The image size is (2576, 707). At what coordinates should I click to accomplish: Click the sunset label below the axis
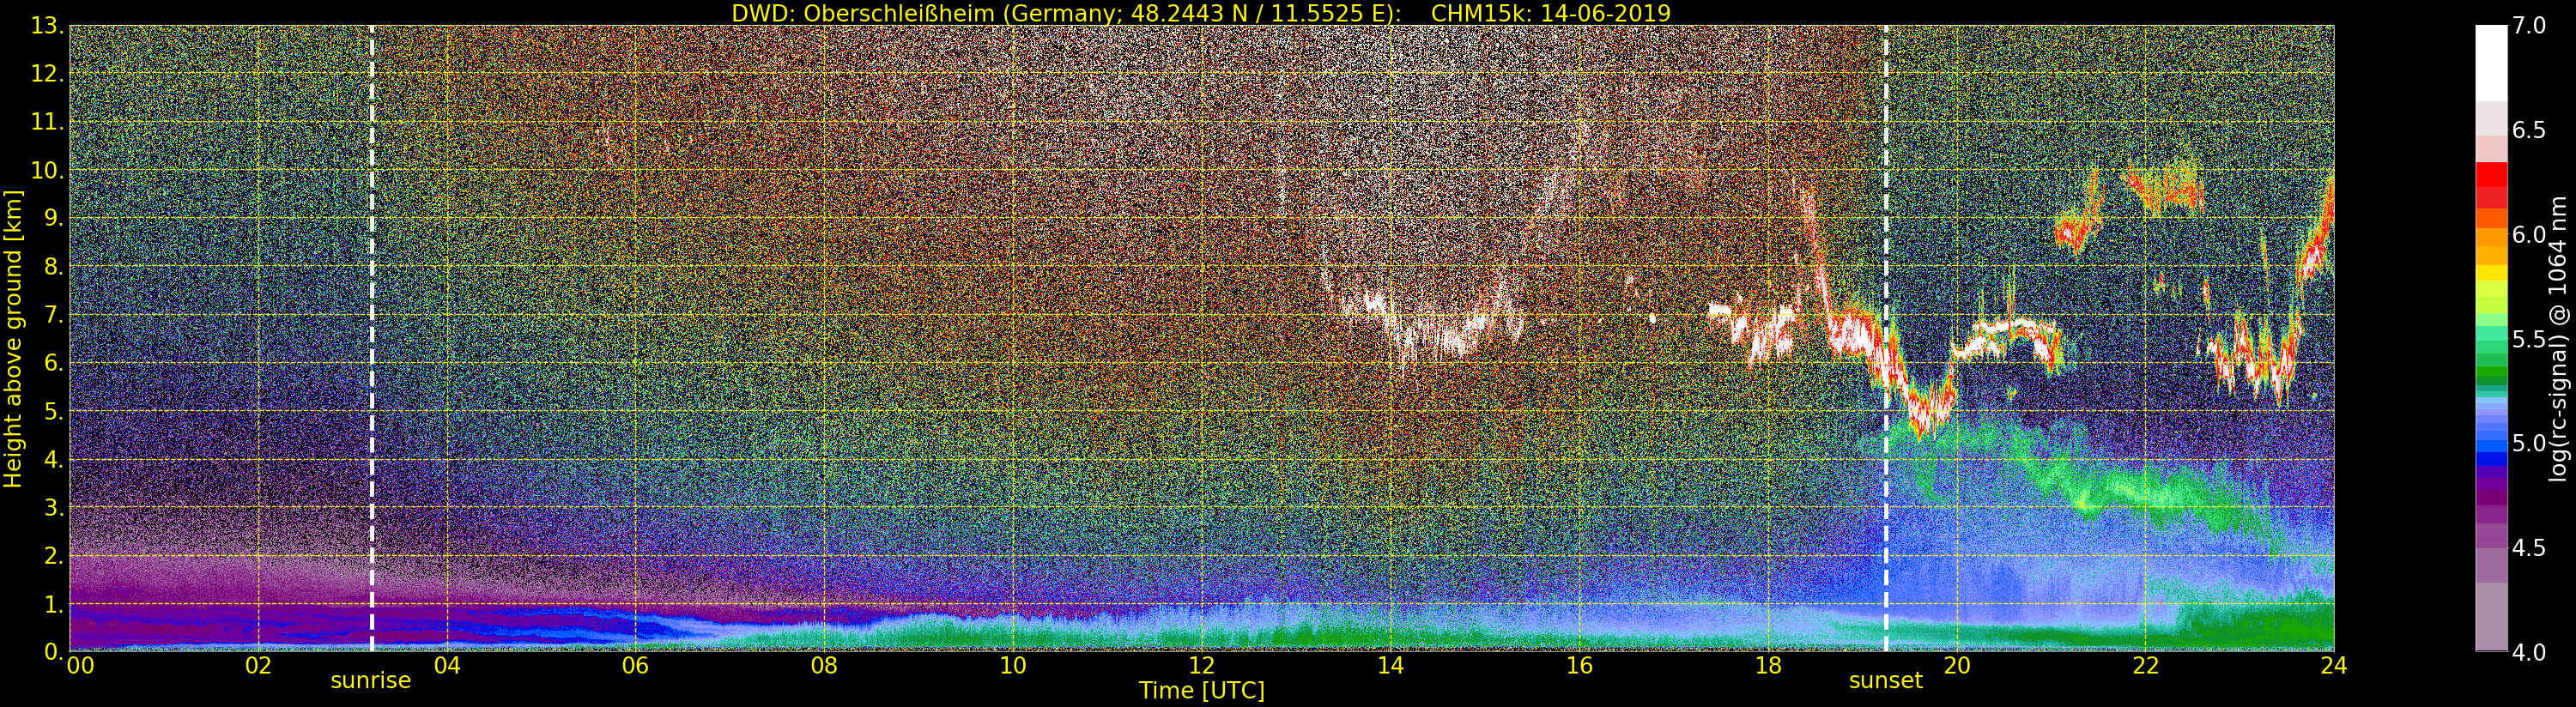click(1885, 681)
